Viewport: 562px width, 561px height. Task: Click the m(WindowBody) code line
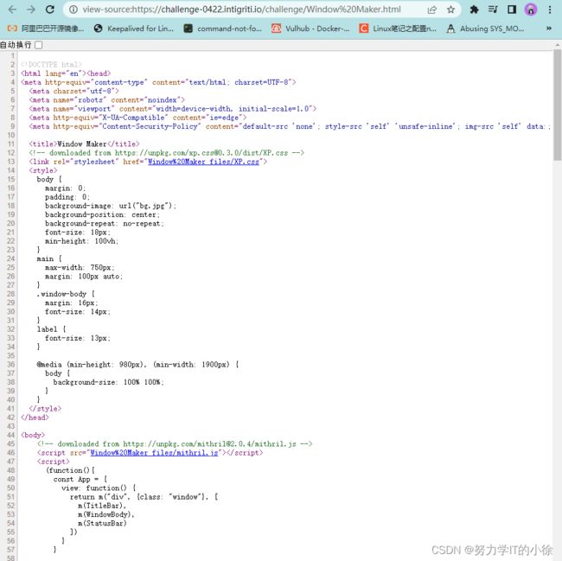[106, 514]
